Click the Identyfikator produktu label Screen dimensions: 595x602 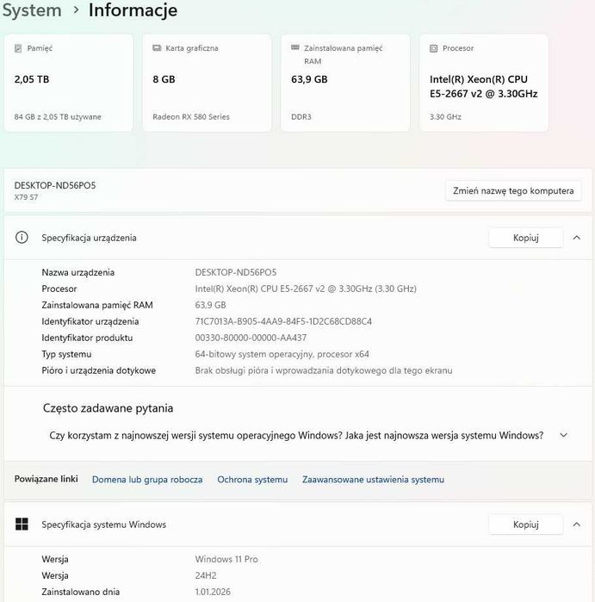click(x=87, y=338)
